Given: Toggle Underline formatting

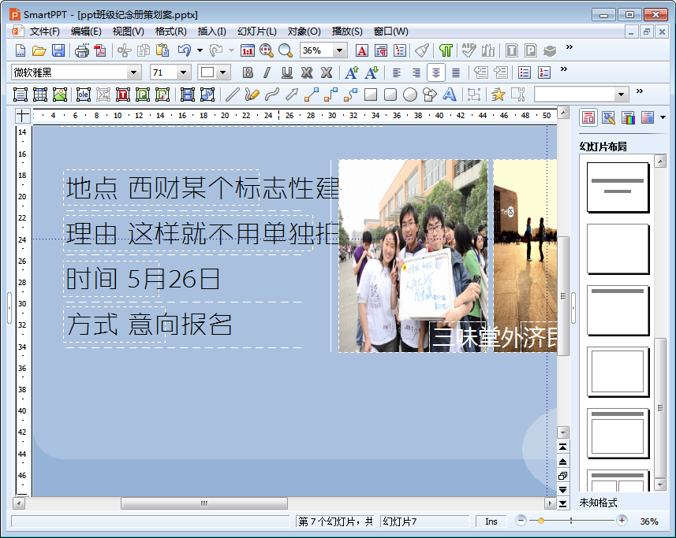Looking at the screenshot, I should pyautogui.click(x=286, y=72).
